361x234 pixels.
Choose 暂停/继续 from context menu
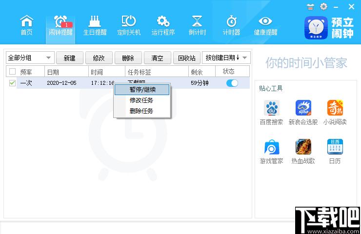click(x=142, y=90)
